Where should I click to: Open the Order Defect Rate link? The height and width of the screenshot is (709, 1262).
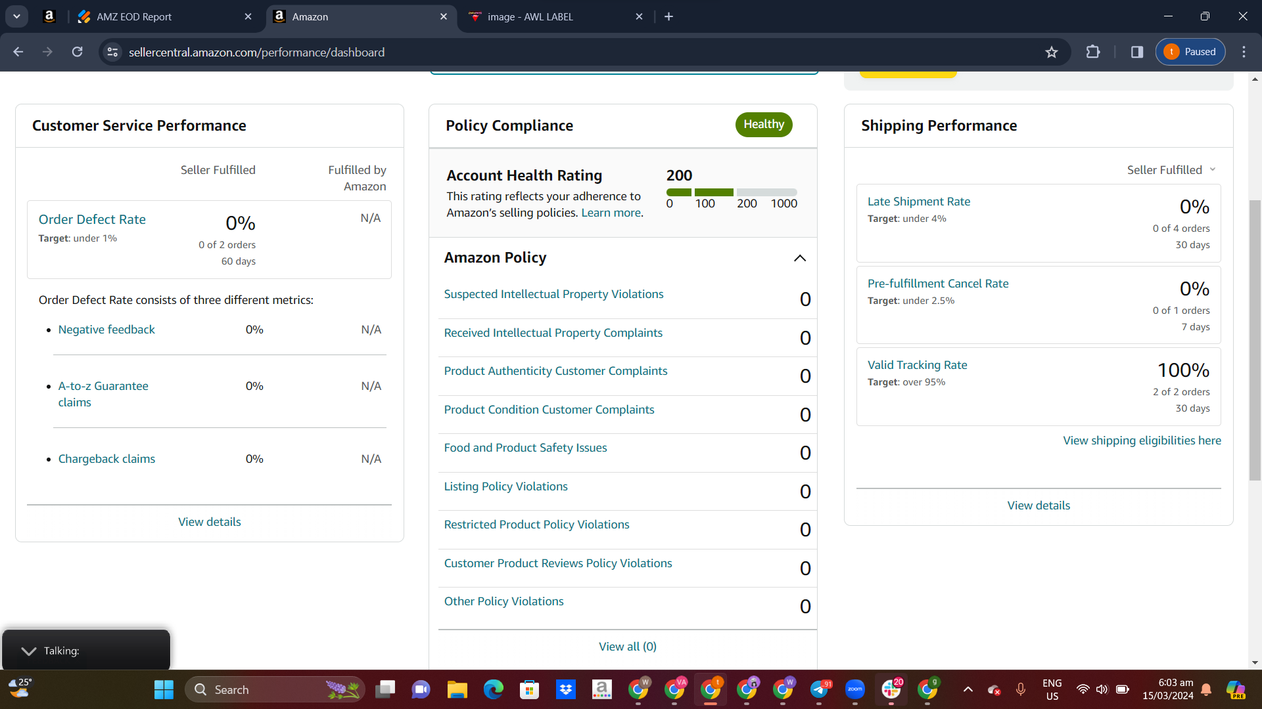point(92,219)
